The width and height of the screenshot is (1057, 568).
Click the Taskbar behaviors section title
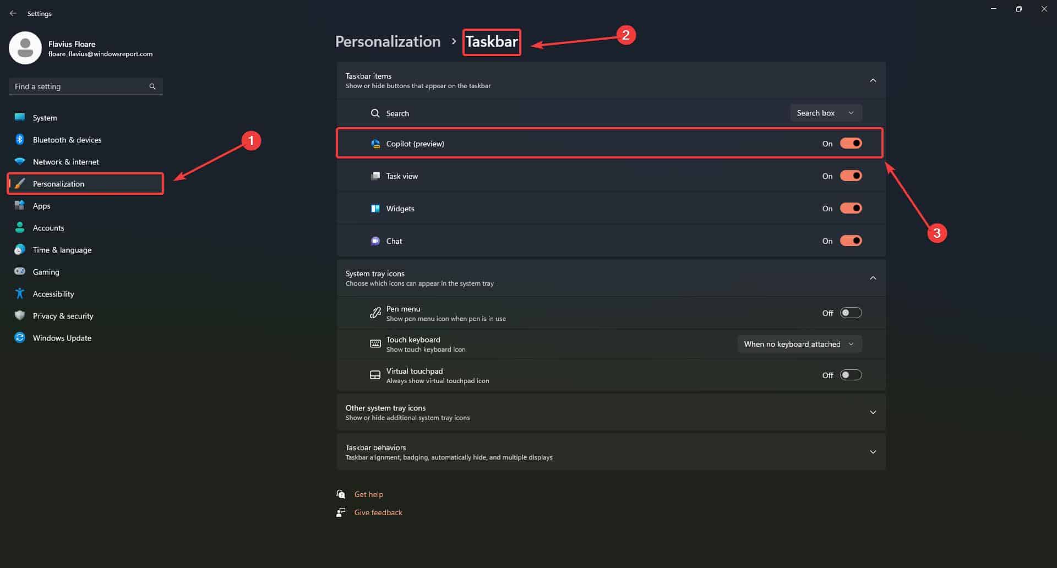pos(375,447)
